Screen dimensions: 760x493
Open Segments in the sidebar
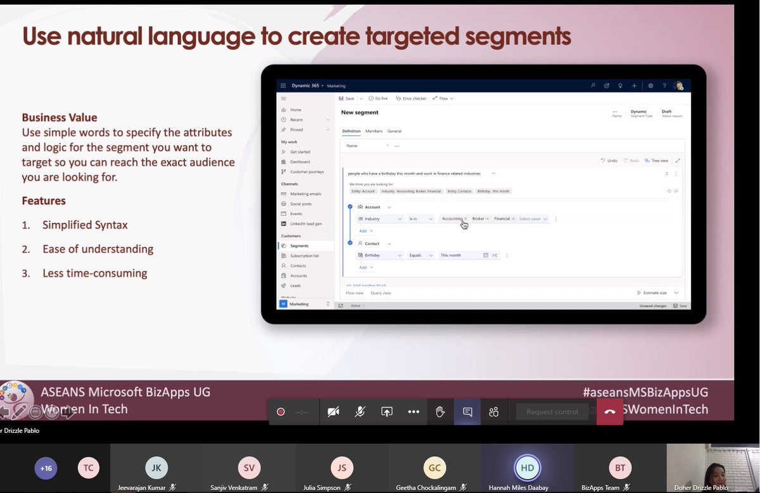click(x=305, y=246)
